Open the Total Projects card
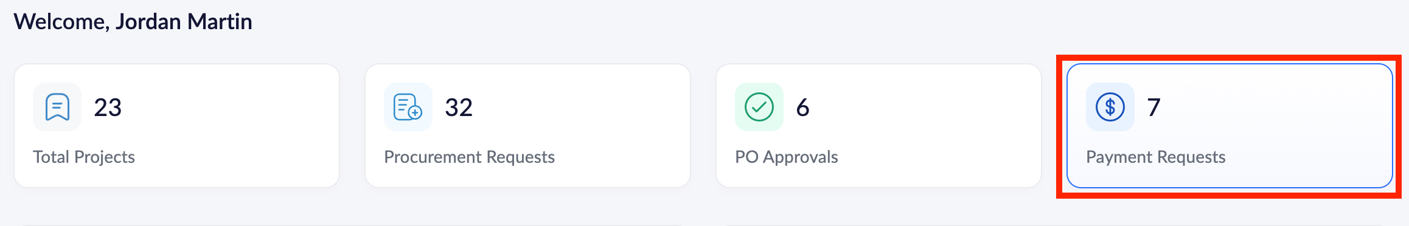 tap(176, 126)
